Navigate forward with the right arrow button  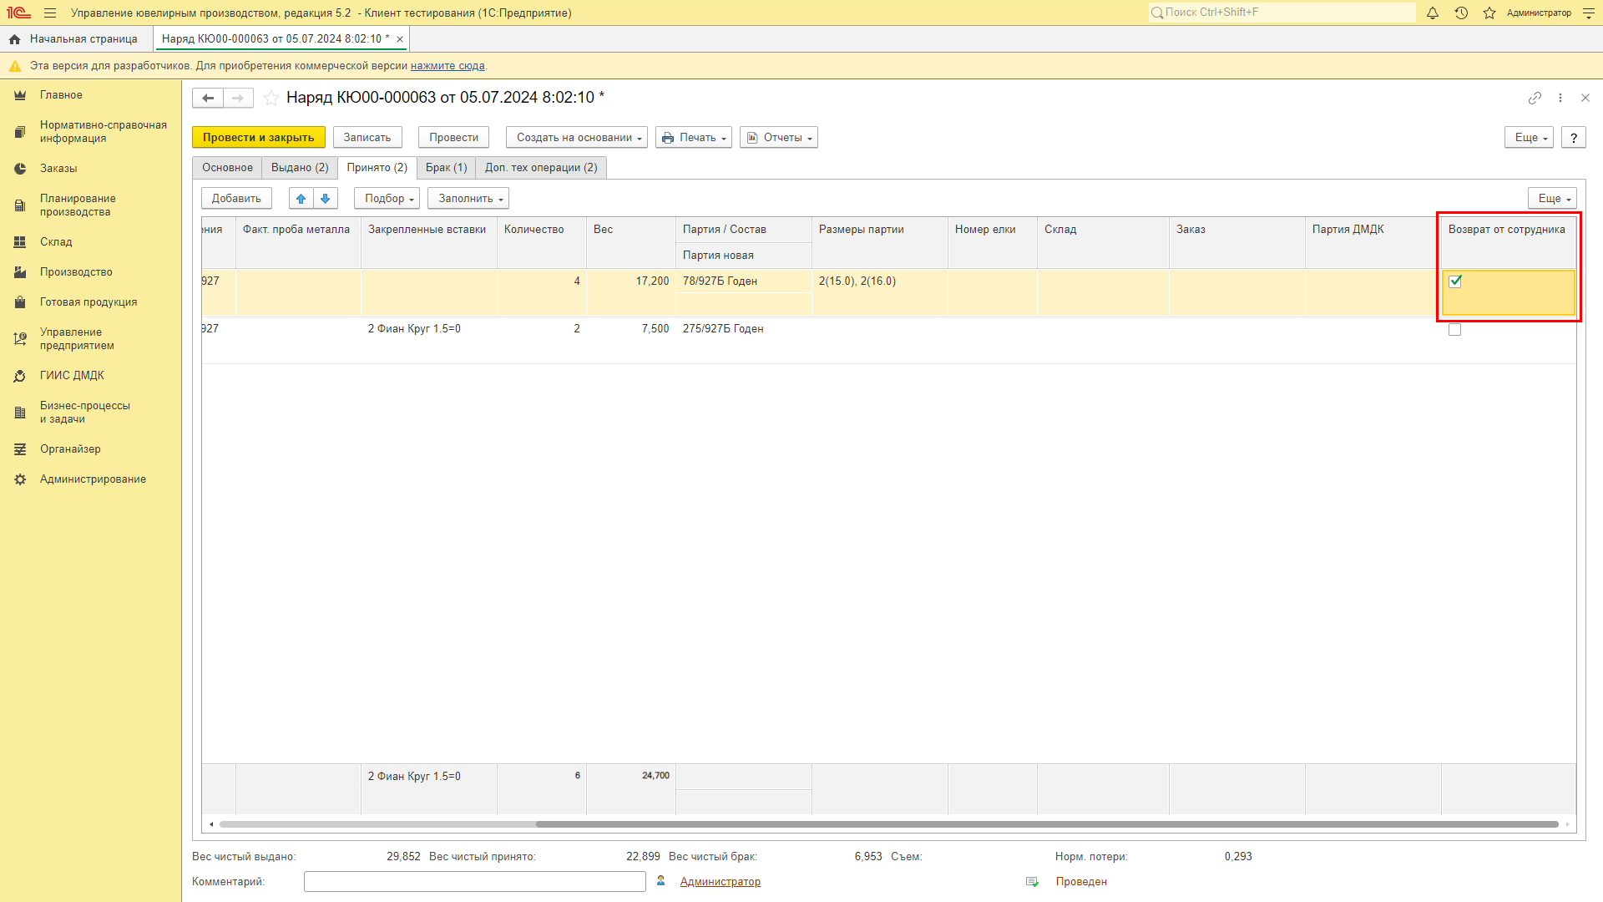click(238, 99)
